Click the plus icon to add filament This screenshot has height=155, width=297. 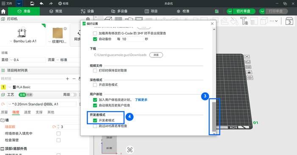(x=67, y=79)
